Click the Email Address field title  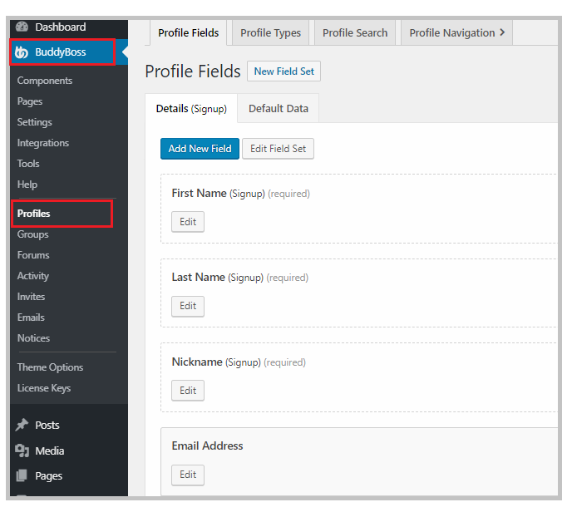coord(207,446)
